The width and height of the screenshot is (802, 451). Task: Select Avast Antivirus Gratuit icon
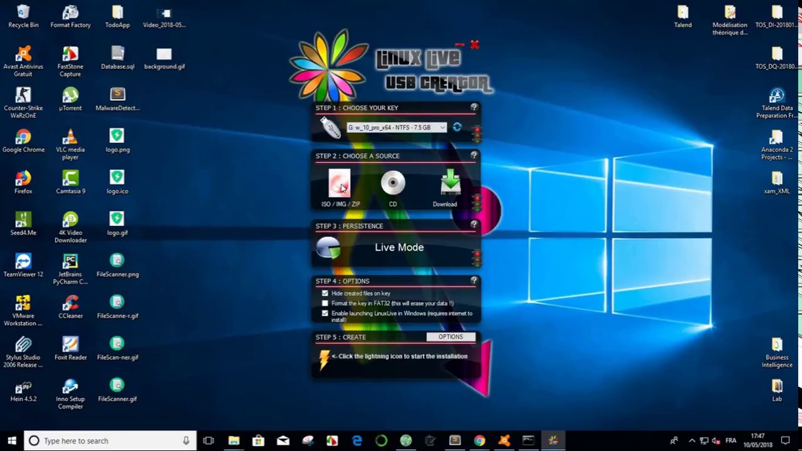click(23, 61)
